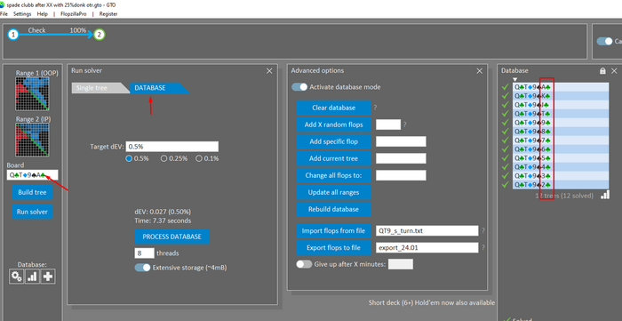622x321 pixels.
Task: Open the File menu
Action: tap(4, 14)
